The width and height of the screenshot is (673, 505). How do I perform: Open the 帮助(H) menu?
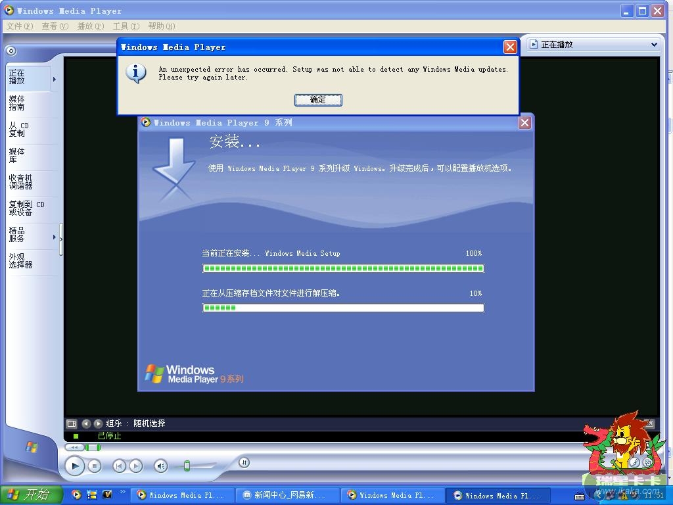162,26
